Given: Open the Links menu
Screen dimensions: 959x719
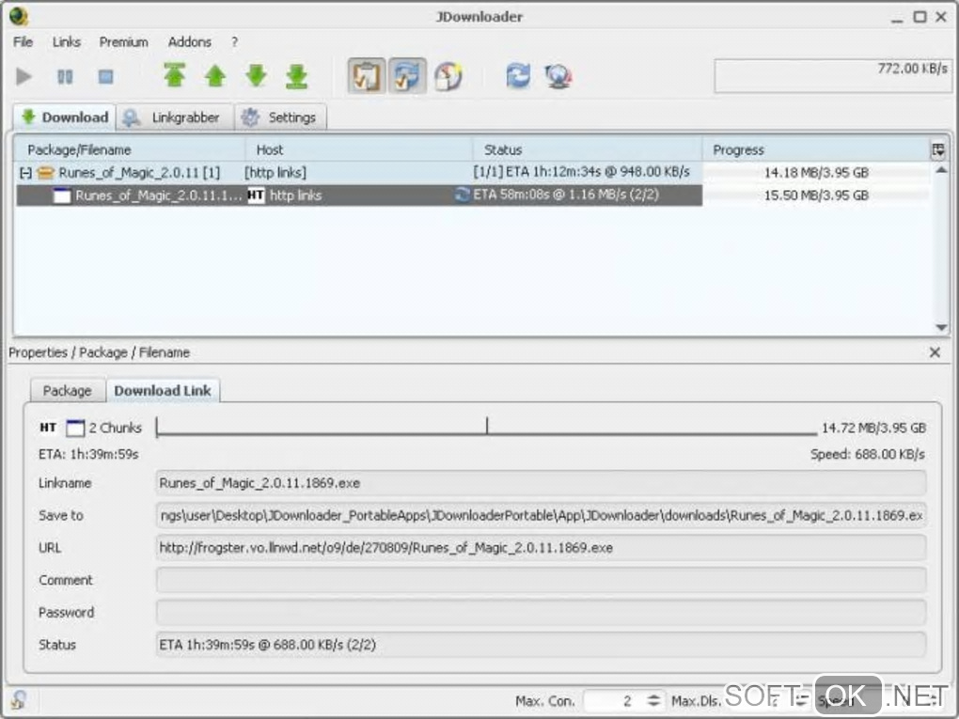Looking at the screenshot, I should [x=66, y=41].
